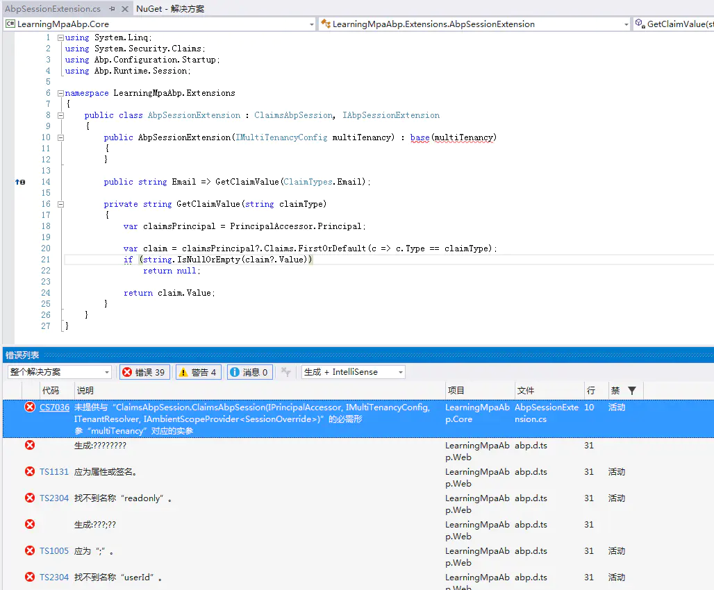This screenshot has height=590, width=714.
Task: Collapse the namespace LearningMpaAbp.Extensions block
Action: [60, 93]
